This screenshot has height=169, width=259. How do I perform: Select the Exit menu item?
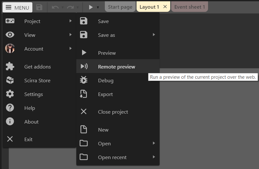(39, 139)
